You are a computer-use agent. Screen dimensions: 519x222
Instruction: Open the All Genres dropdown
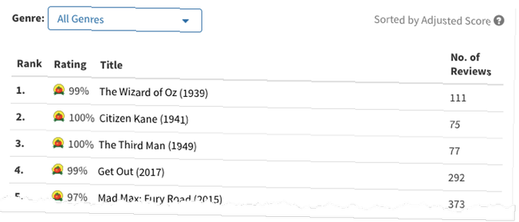click(x=125, y=20)
